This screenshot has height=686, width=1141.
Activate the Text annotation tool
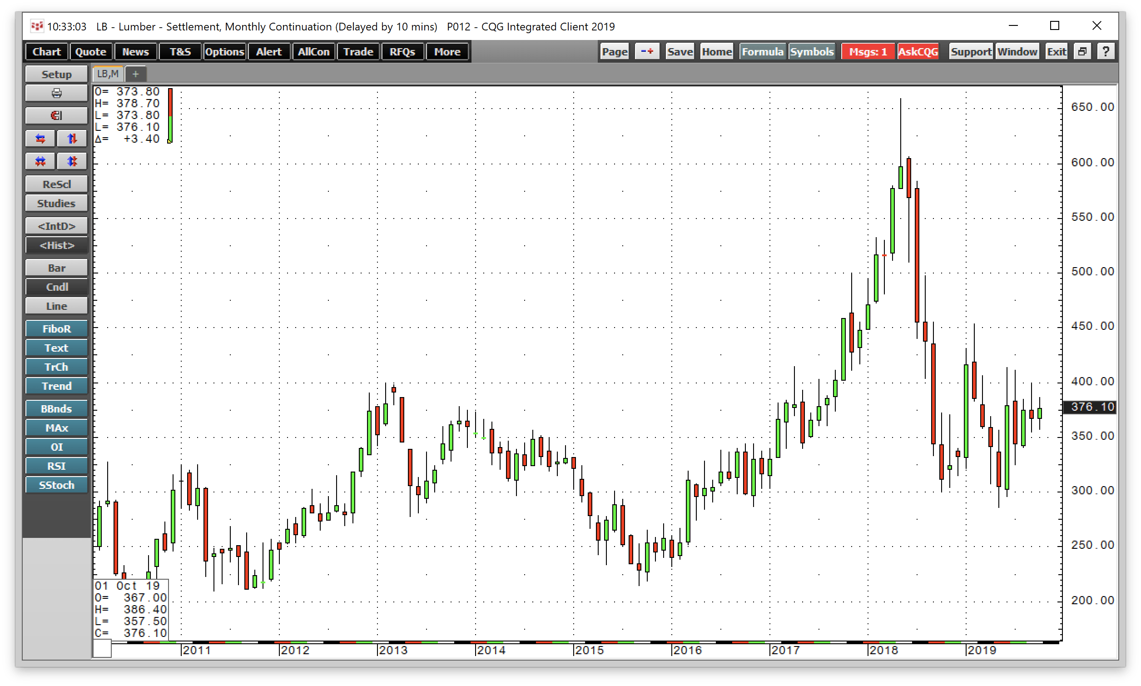pos(56,348)
